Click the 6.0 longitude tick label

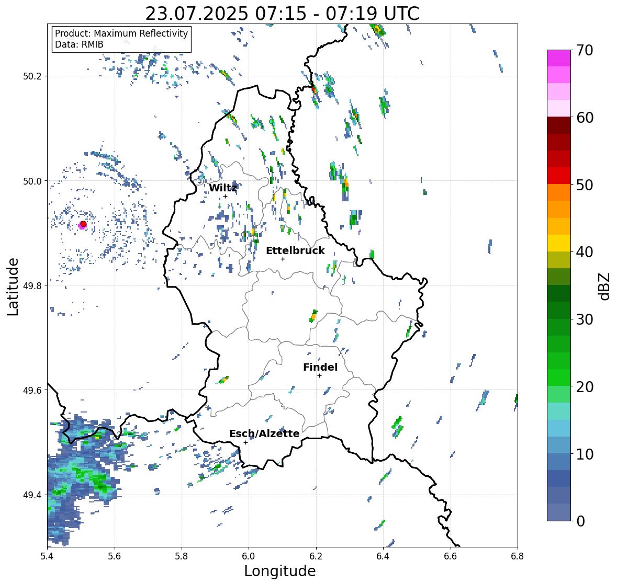pos(249,556)
